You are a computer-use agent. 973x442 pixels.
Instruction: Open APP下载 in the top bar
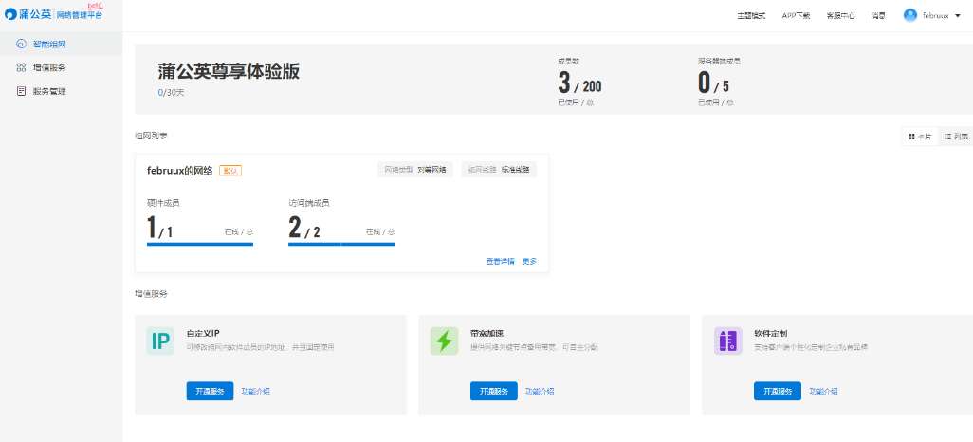(796, 16)
